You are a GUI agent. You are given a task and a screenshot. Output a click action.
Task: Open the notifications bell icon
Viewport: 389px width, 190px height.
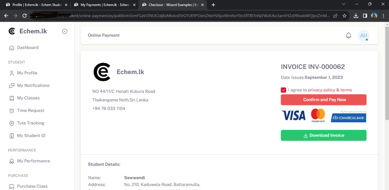[x=349, y=36]
